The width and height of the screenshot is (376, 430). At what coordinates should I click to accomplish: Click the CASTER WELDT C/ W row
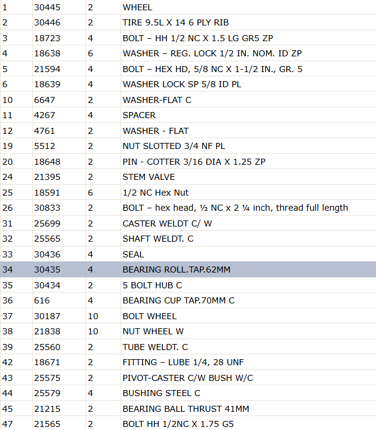pyautogui.click(x=188, y=223)
